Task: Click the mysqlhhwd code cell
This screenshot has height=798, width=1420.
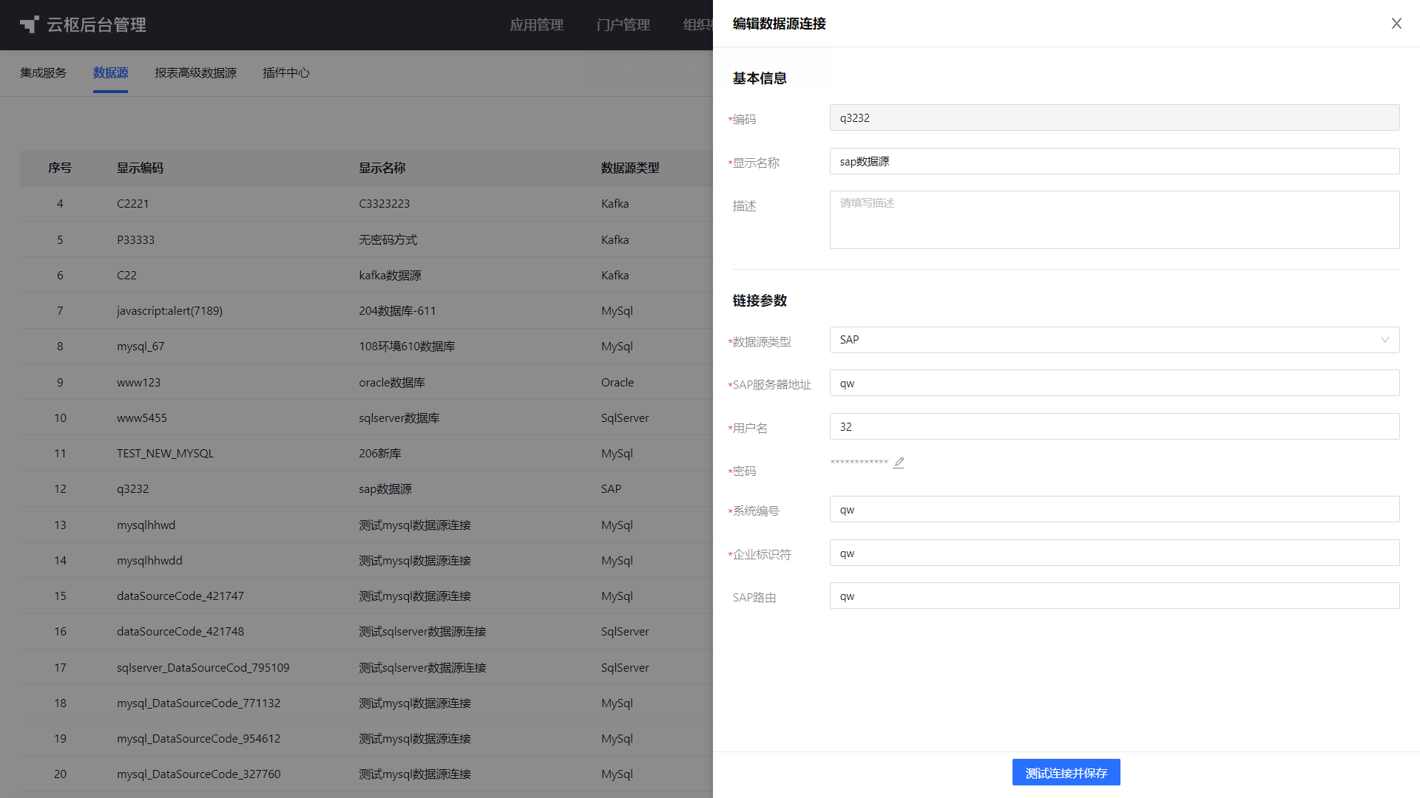Action: 146,525
